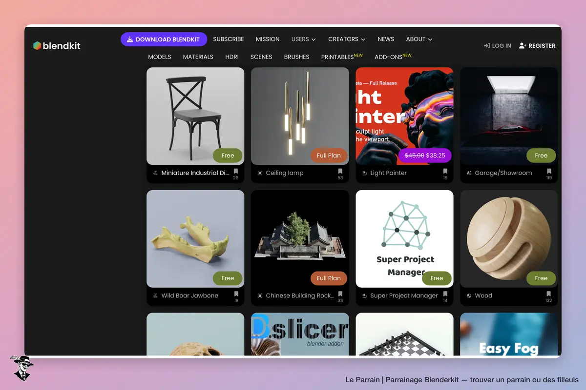This screenshot has width=586, height=390.
Task: Click bookmark icon for Garage/Showroom scene
Action: 549,171
